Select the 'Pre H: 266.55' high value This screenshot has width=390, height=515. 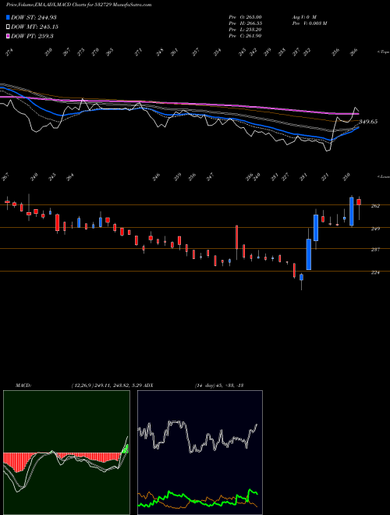[x=245, y=23]
